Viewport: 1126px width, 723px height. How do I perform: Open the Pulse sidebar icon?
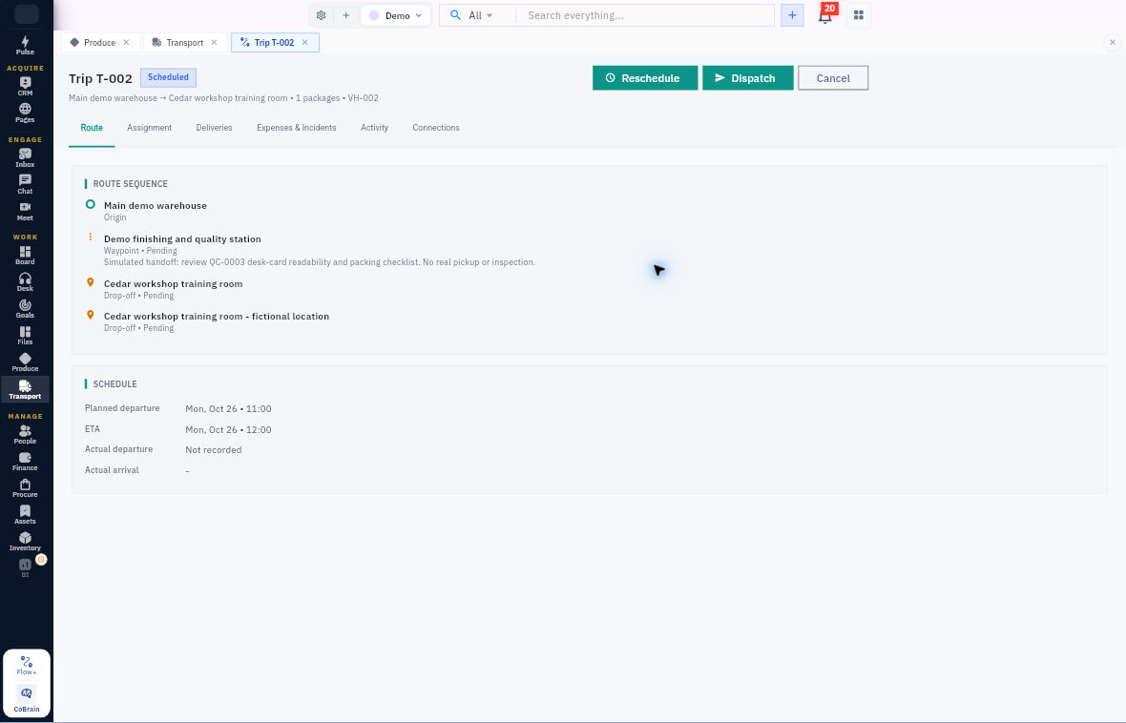click(x=25, y=45)
